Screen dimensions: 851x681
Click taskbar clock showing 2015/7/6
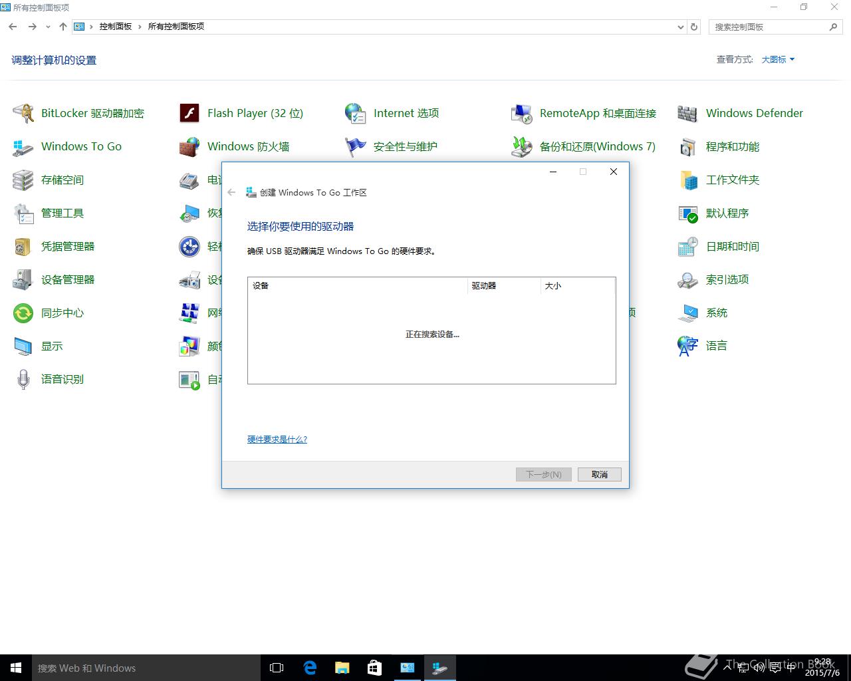822,667
